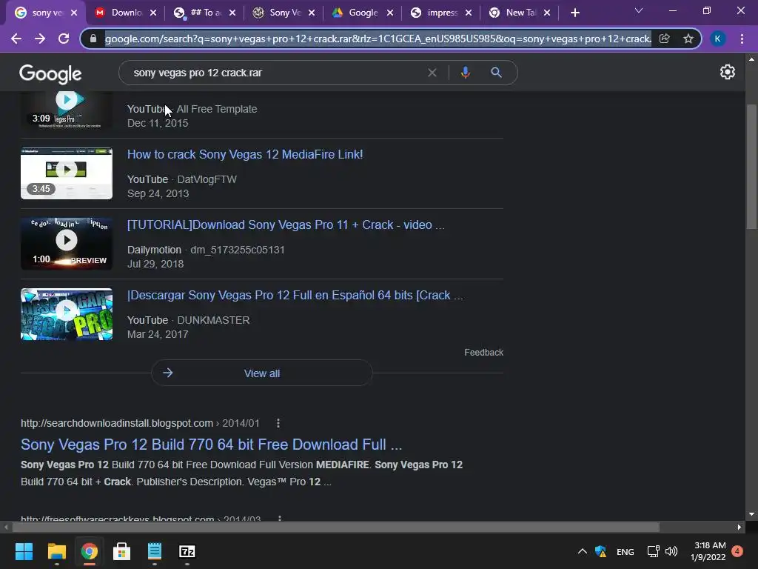Play the 1:00 Dailymotion preview thumbnail
This screenshot has width=758, height=569.
[x=67, y=243]
